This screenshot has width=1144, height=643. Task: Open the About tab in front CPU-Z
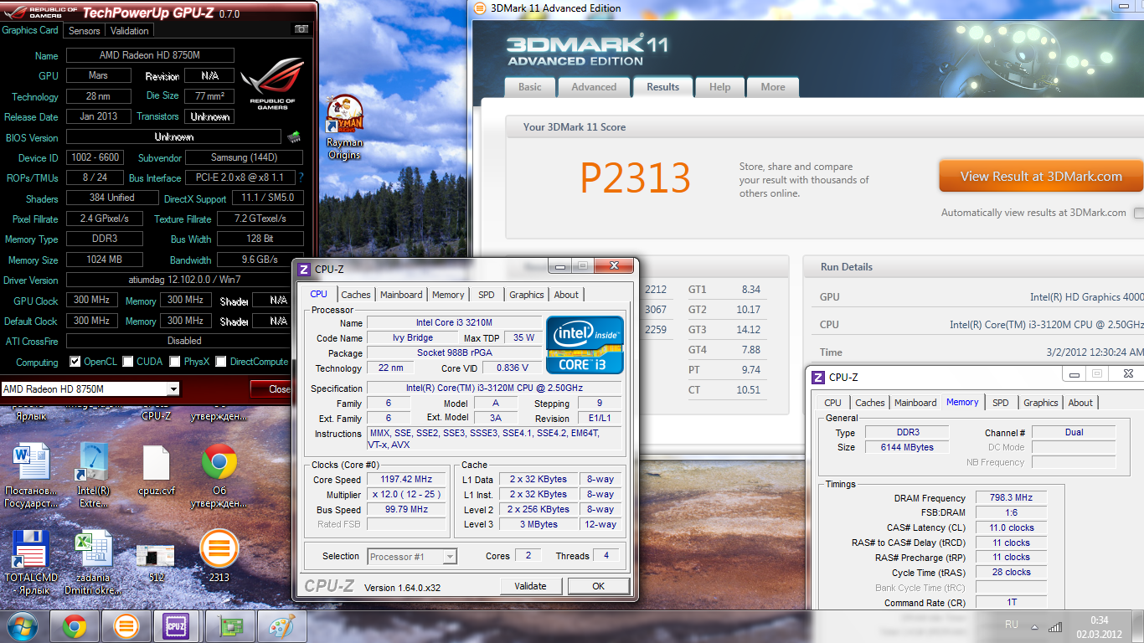[x=566, y=295]
